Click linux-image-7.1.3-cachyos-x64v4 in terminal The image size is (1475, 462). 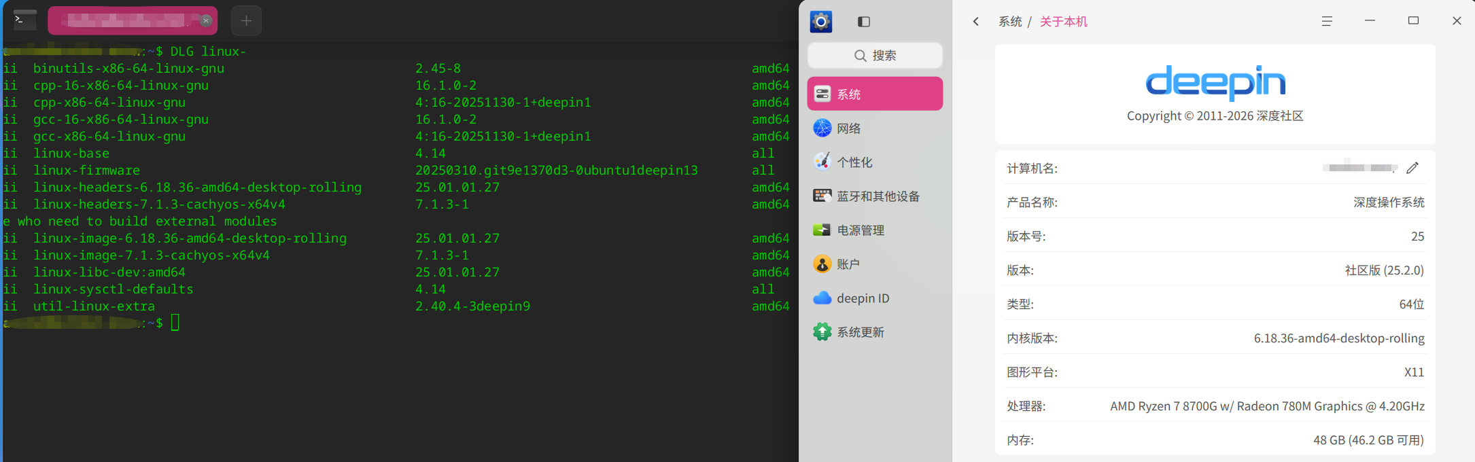pos(152,255)
